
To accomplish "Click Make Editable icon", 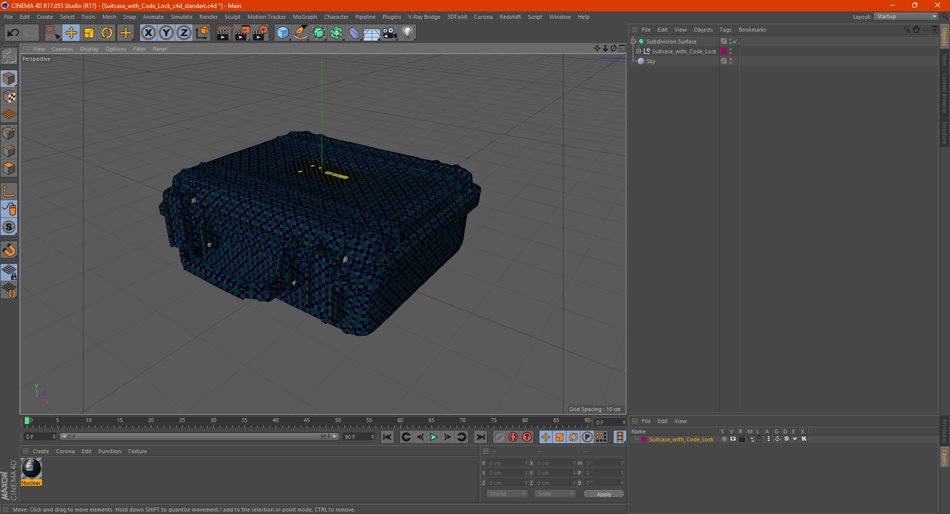I will coord(9,56).
